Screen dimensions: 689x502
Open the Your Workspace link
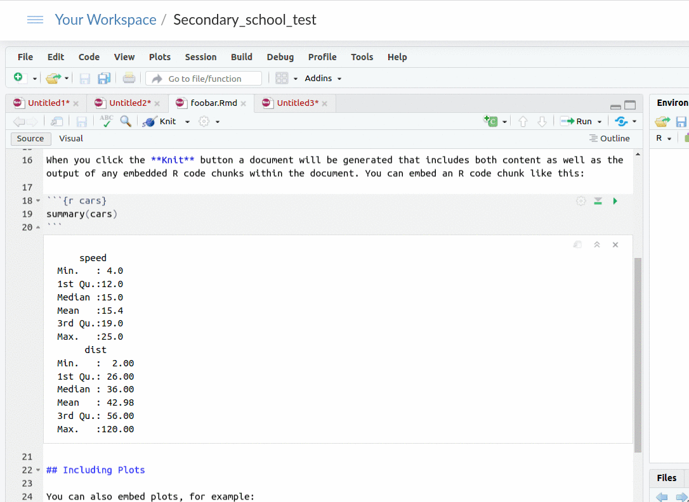coord(105,20)
